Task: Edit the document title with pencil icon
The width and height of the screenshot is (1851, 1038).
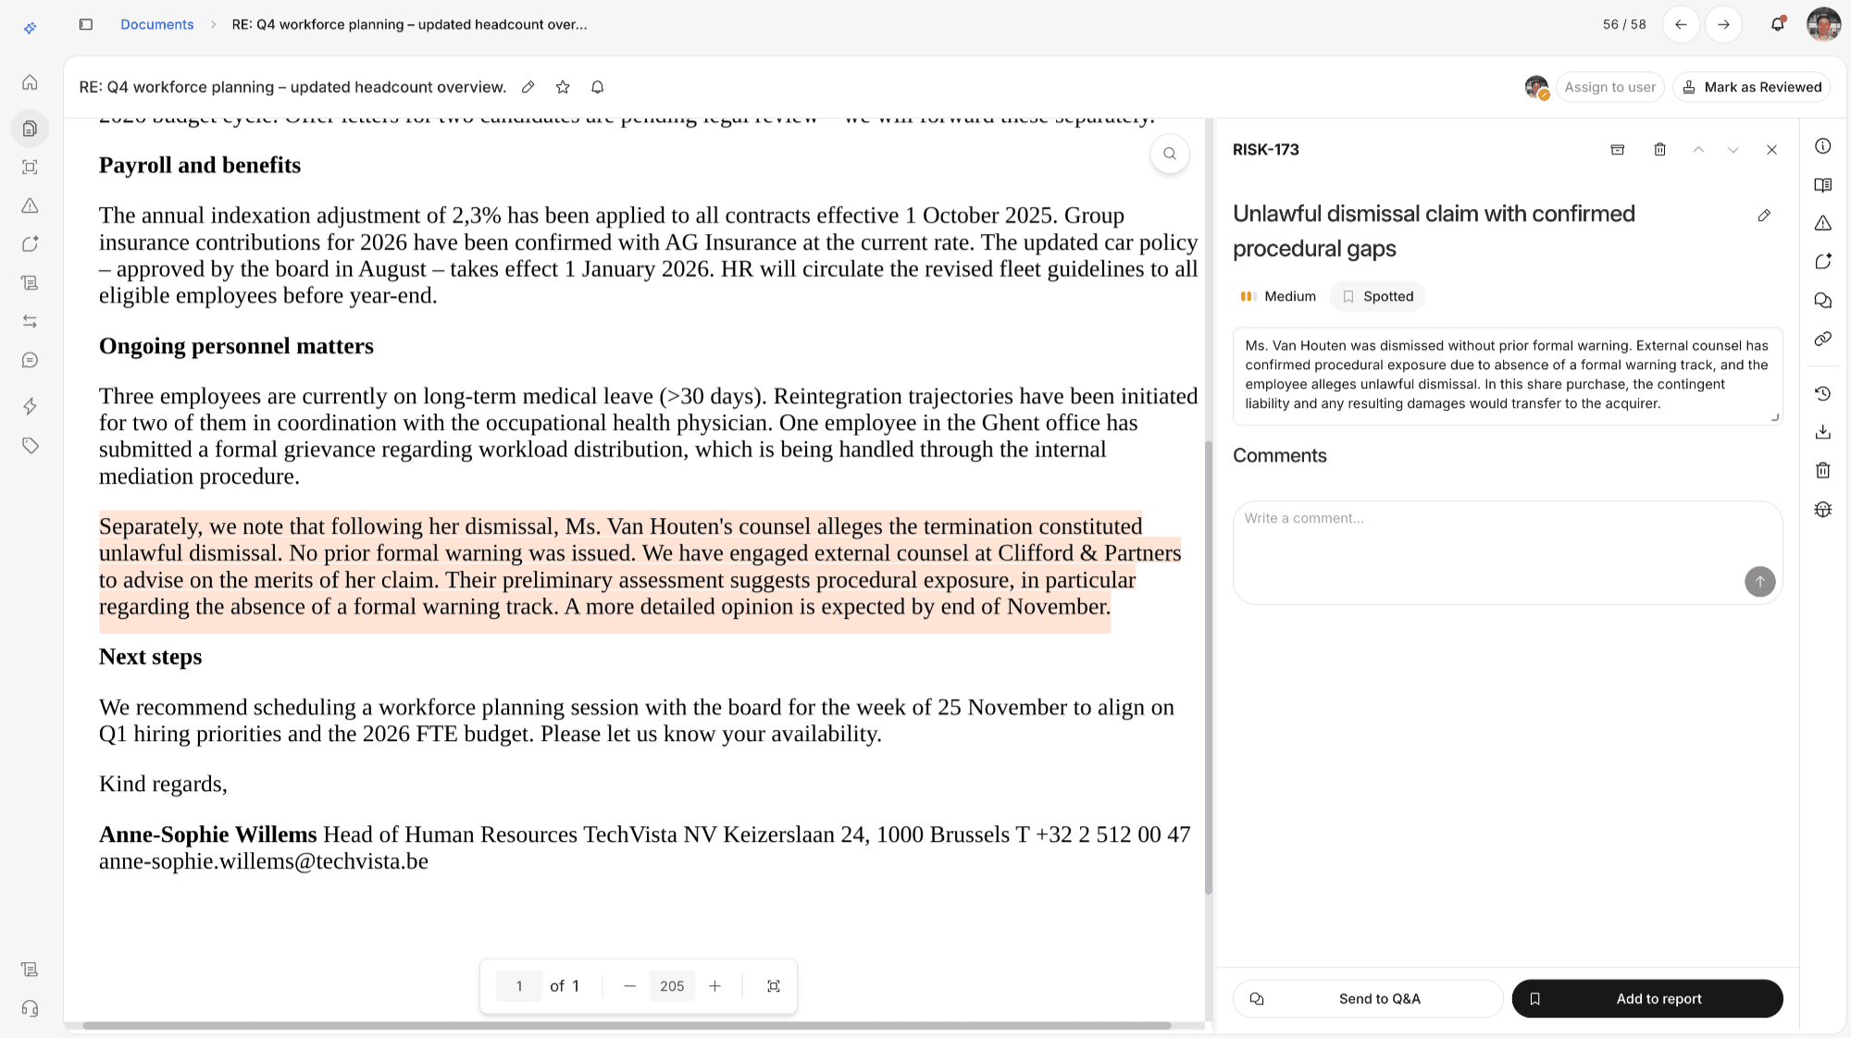Action: (528, 87)
